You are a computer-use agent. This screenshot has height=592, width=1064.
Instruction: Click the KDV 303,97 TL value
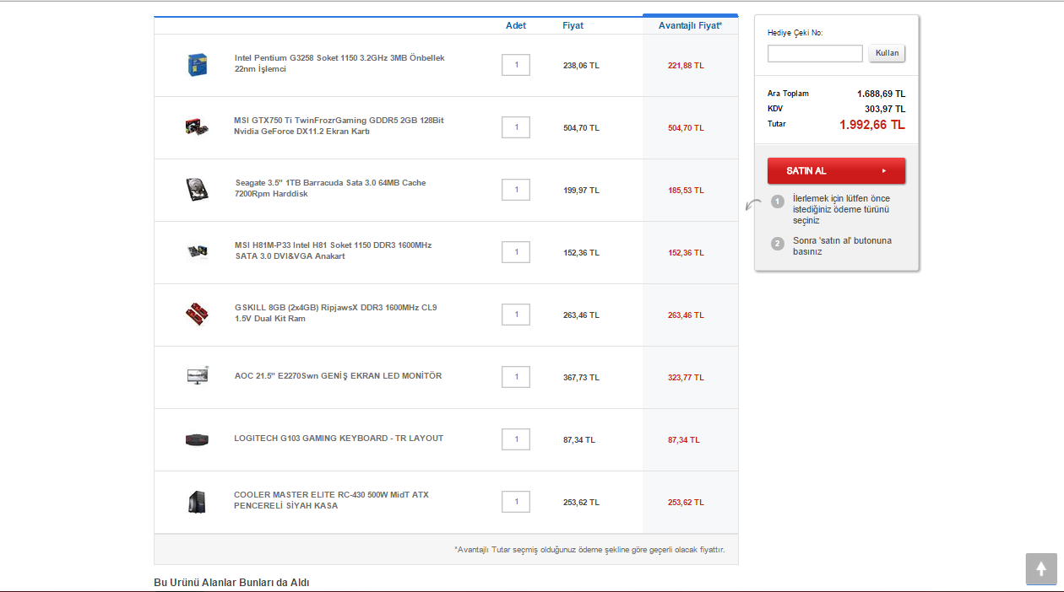point(885,109)
